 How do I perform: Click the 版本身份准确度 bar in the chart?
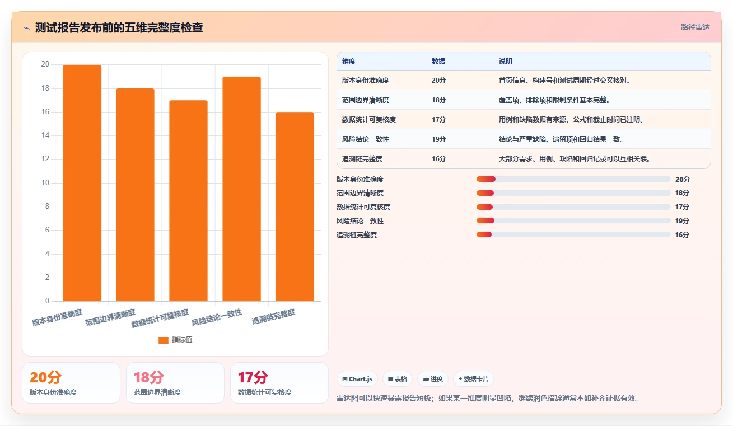(82, 183)
